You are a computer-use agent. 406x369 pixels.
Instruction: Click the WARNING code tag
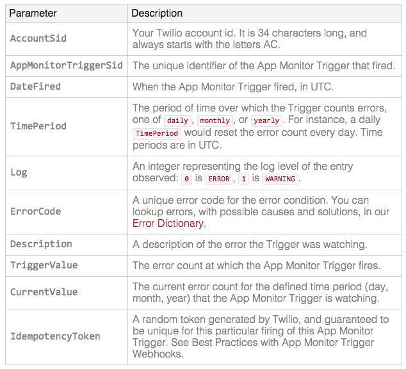(x=280, y=179)
